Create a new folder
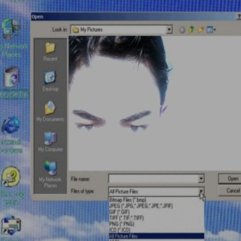This screenshot has width=241, height=241. [x=201, y=29]
